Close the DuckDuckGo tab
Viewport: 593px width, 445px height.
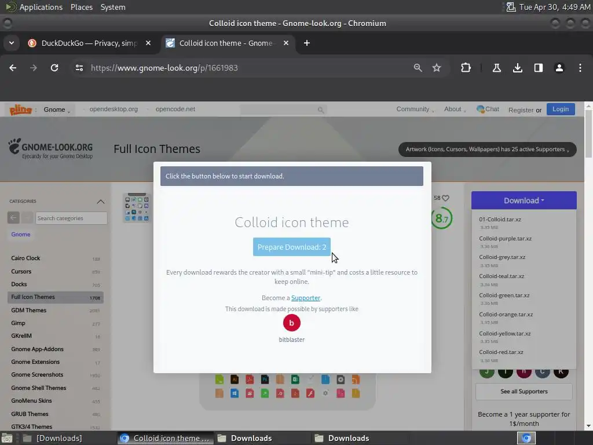click(x=148, y=43)
